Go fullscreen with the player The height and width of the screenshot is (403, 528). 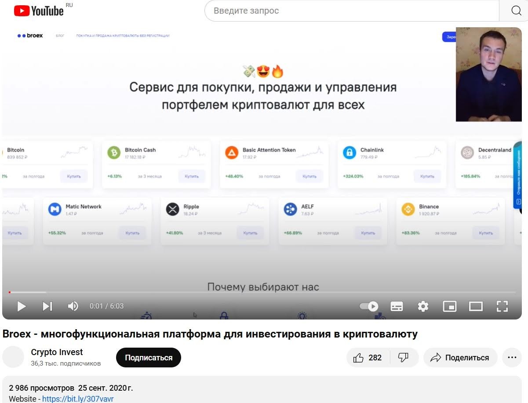(x=502, y=306)
